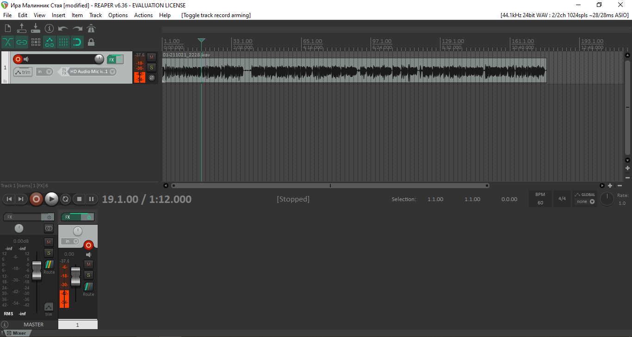Toggle item grouping link icon
The width and height of the screenshot is (632, 337).
click(22, 43)
